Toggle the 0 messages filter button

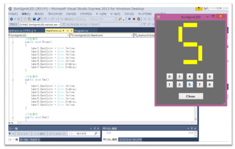click(57, 134)
